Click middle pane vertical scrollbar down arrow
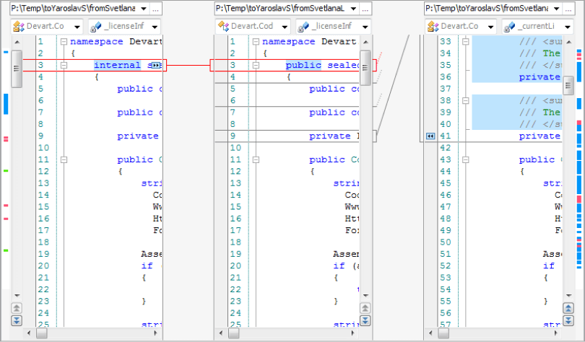Image resolution: width=585 pixels, height=342 pixels. (x=365, y=295)
